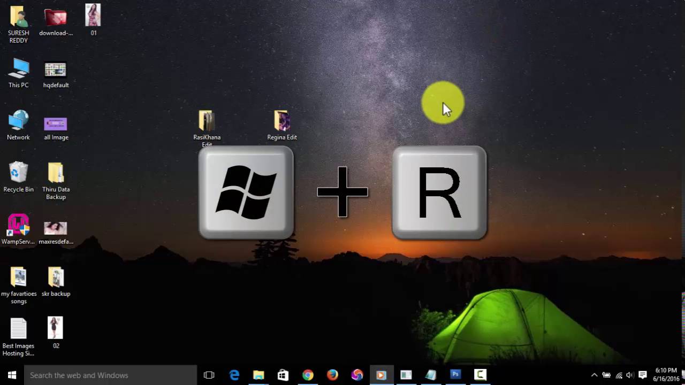
Task: Launch Google Chrome from the taskbar
Action: tap(308, 375)
